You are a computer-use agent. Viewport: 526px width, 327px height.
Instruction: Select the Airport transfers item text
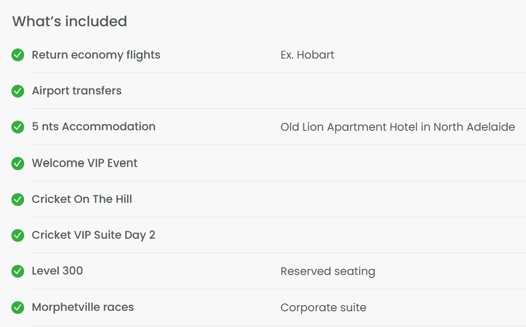pos(77,90)
